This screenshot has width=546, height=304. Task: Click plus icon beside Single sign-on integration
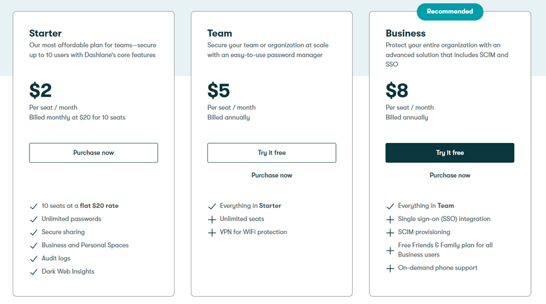pos(390,219)
